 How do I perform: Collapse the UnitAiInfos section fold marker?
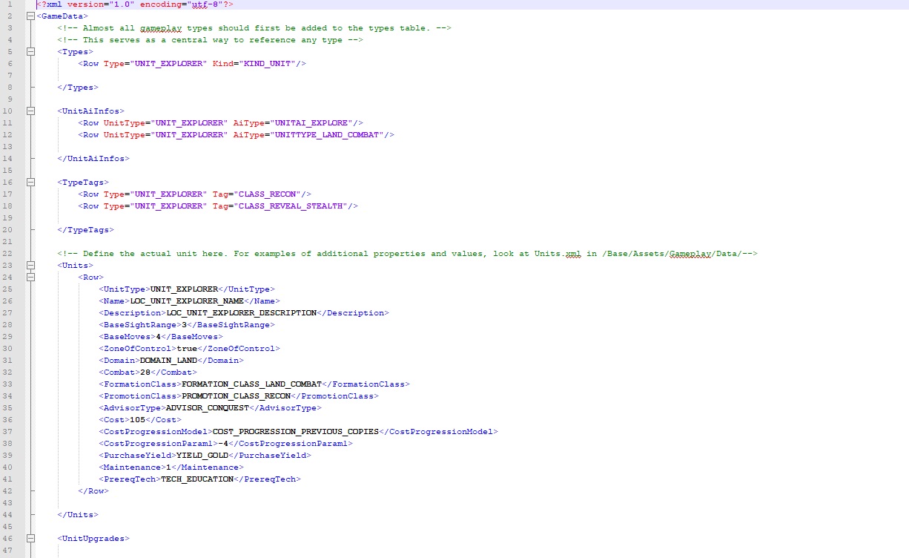click(30, 111)
